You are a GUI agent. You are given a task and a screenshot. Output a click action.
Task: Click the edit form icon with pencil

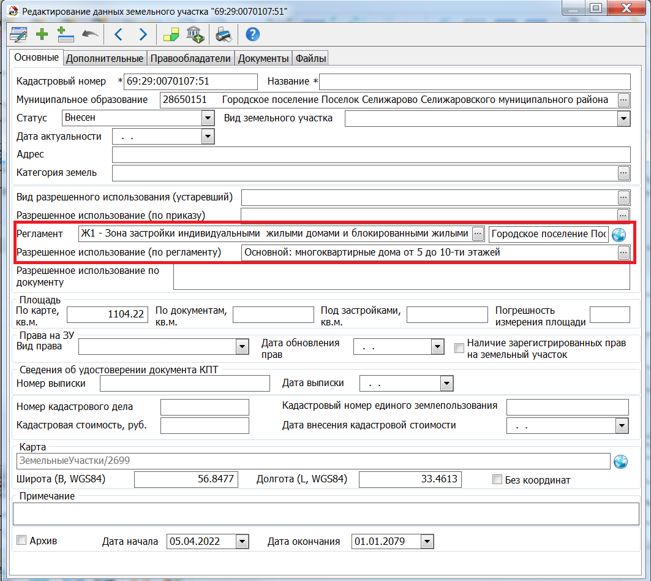(18, 35)
